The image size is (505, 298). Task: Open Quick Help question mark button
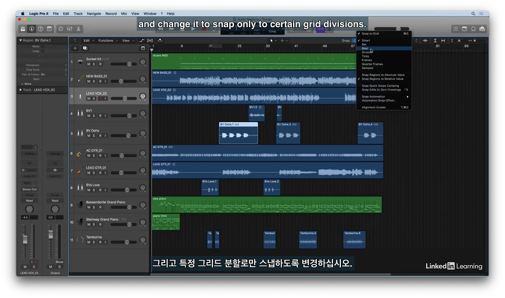pyautogui.click(x=41, y=29)
